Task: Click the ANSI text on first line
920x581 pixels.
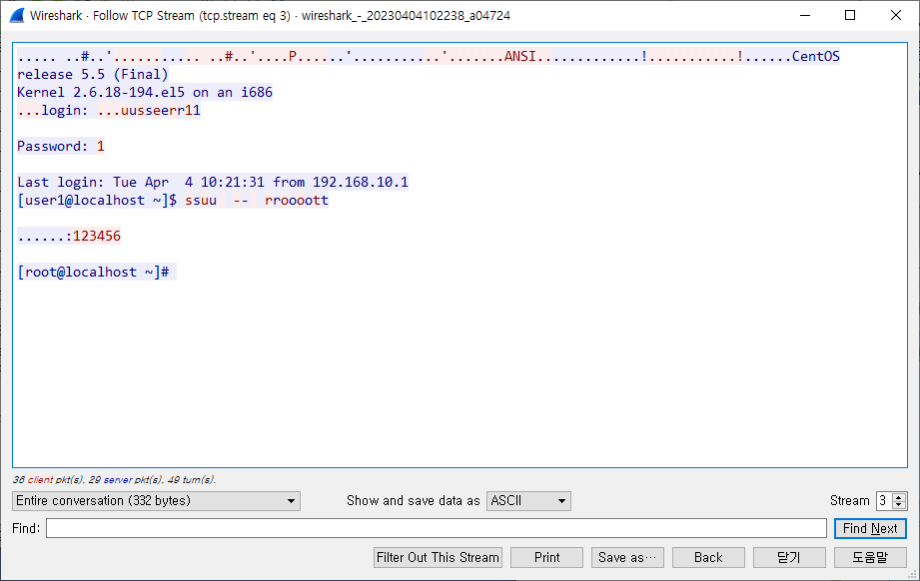Action: 519,56
